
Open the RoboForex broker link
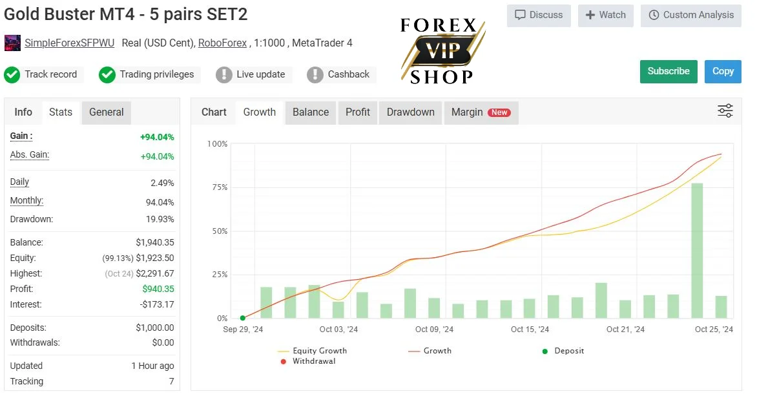(x=223, y=43)
